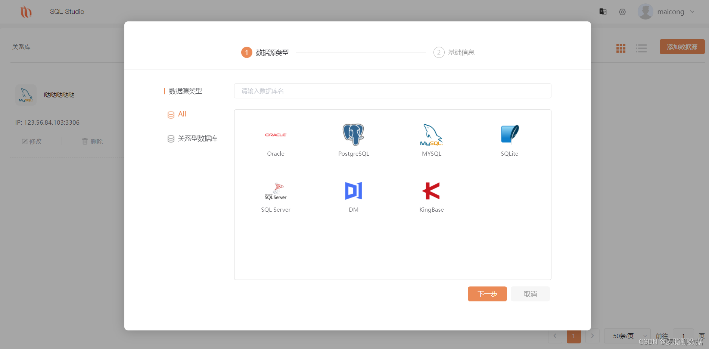Screen dimensions: 709x349
Task: Open the language translation icon
Action: pyautogui.click(x=603, y=12)
